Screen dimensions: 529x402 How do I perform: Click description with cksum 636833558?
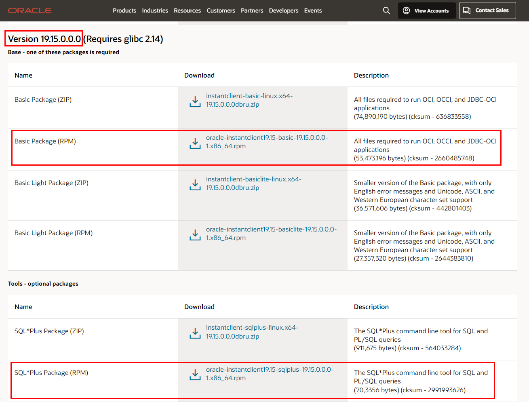click(x=425, y=108)
